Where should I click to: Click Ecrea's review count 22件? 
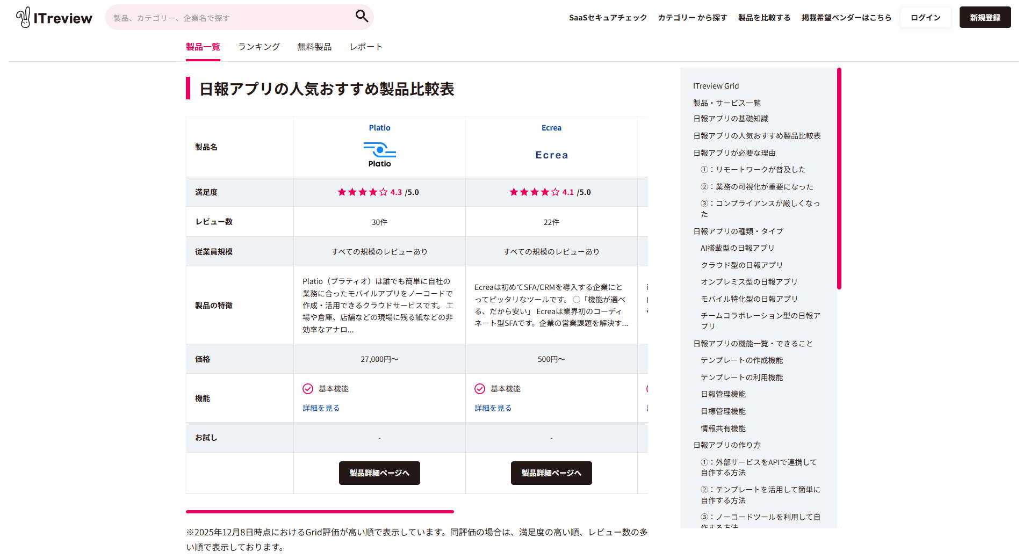click(551, 222)
